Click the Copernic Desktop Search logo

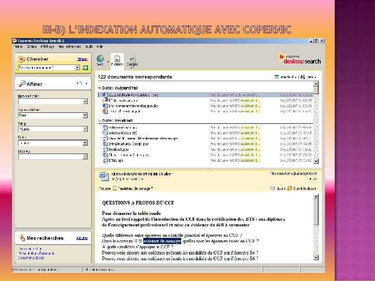(x=299, y=58)
